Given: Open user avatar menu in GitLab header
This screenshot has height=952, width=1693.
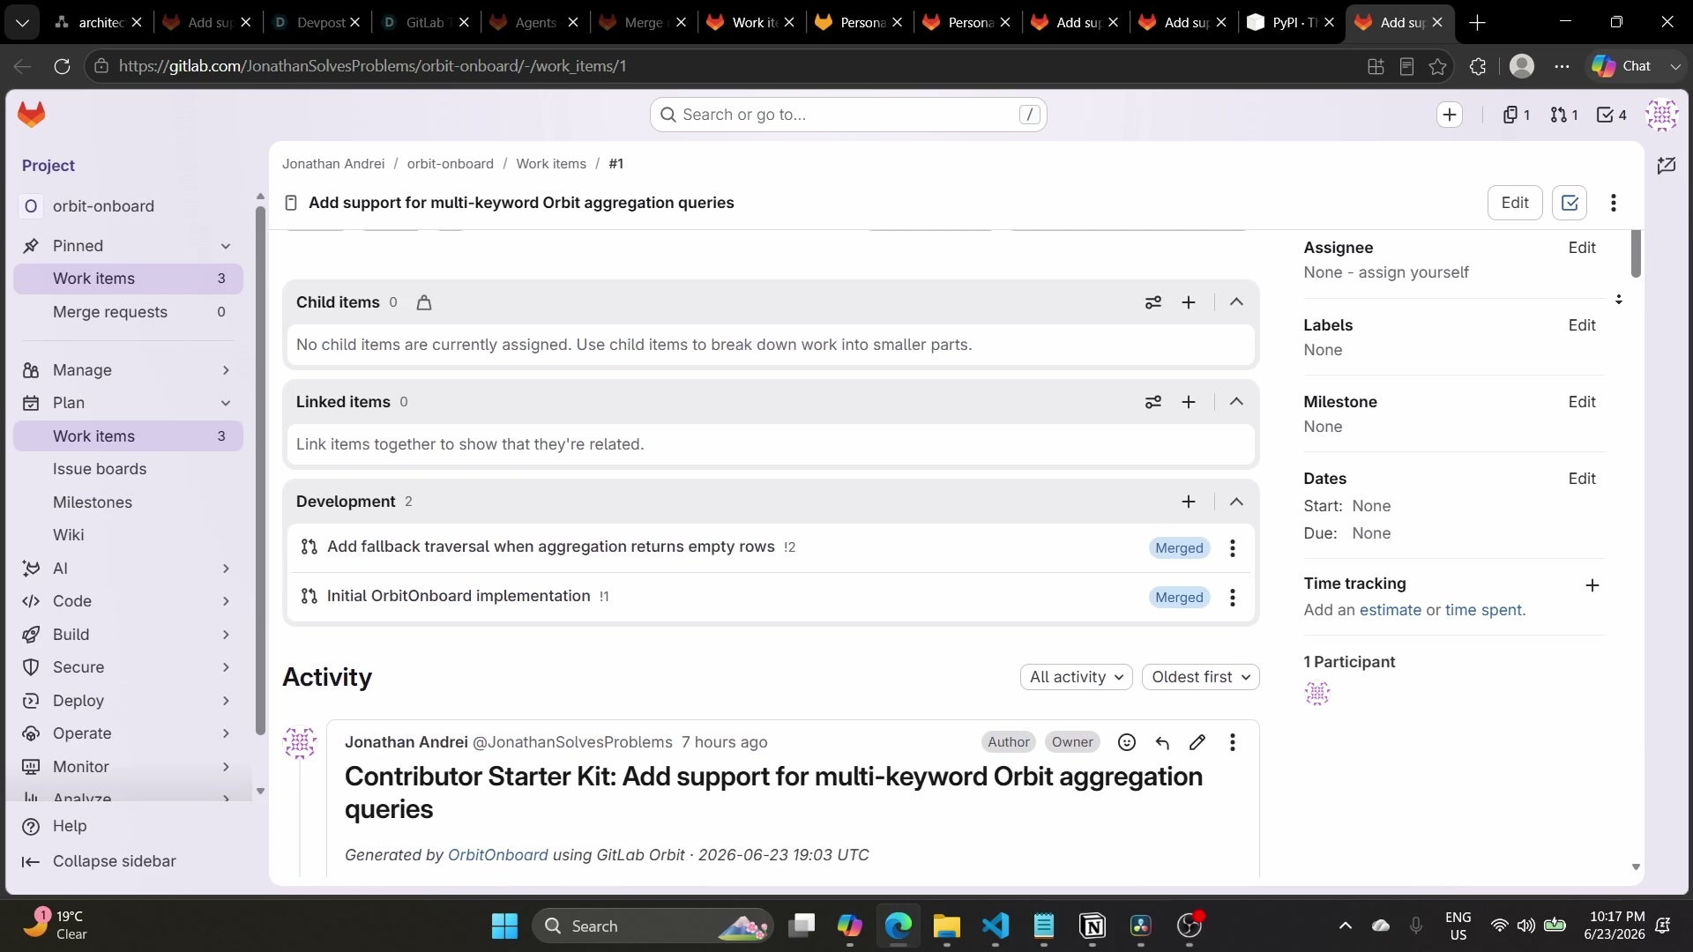Looking at the screenshot, I should click(x=1662, y=115).
